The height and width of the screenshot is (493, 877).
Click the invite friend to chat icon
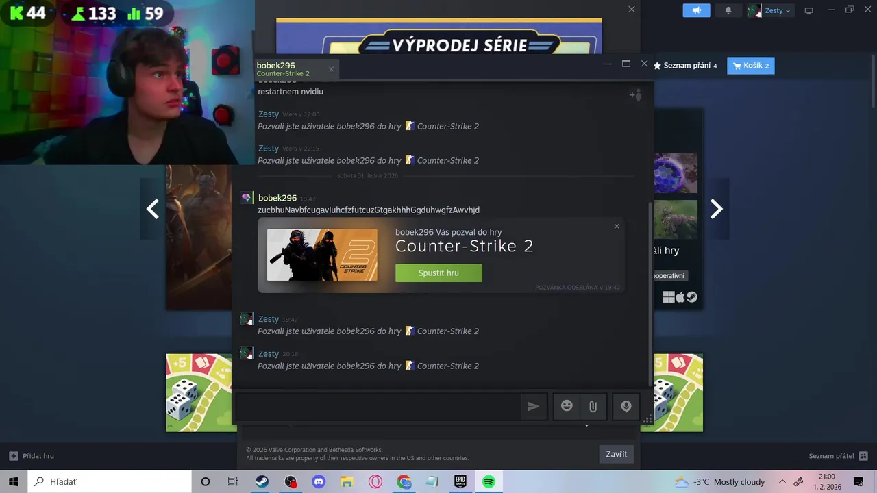[635, 95]
